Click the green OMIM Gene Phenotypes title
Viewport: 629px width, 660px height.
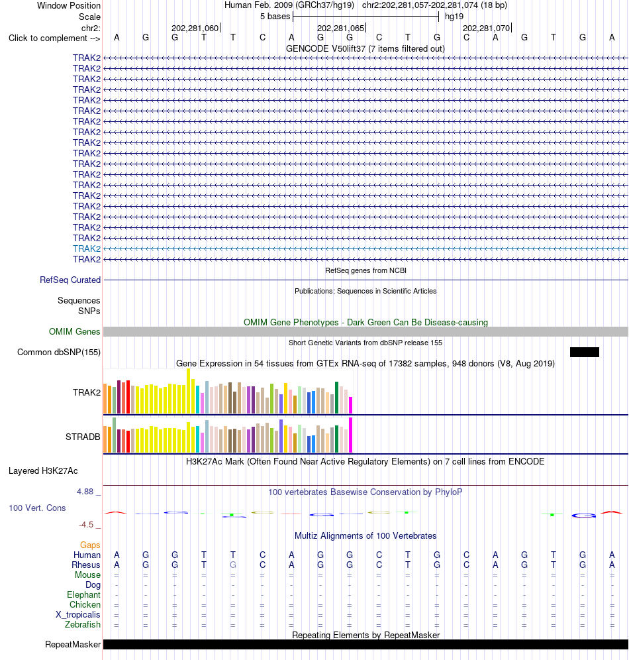pos(365,323)
